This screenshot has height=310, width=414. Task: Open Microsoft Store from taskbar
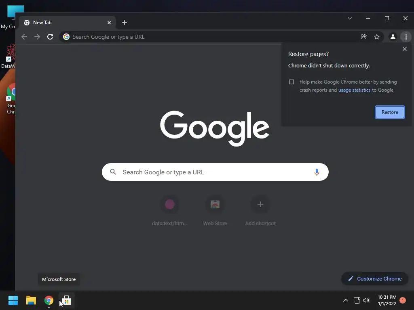pos(67,300)
